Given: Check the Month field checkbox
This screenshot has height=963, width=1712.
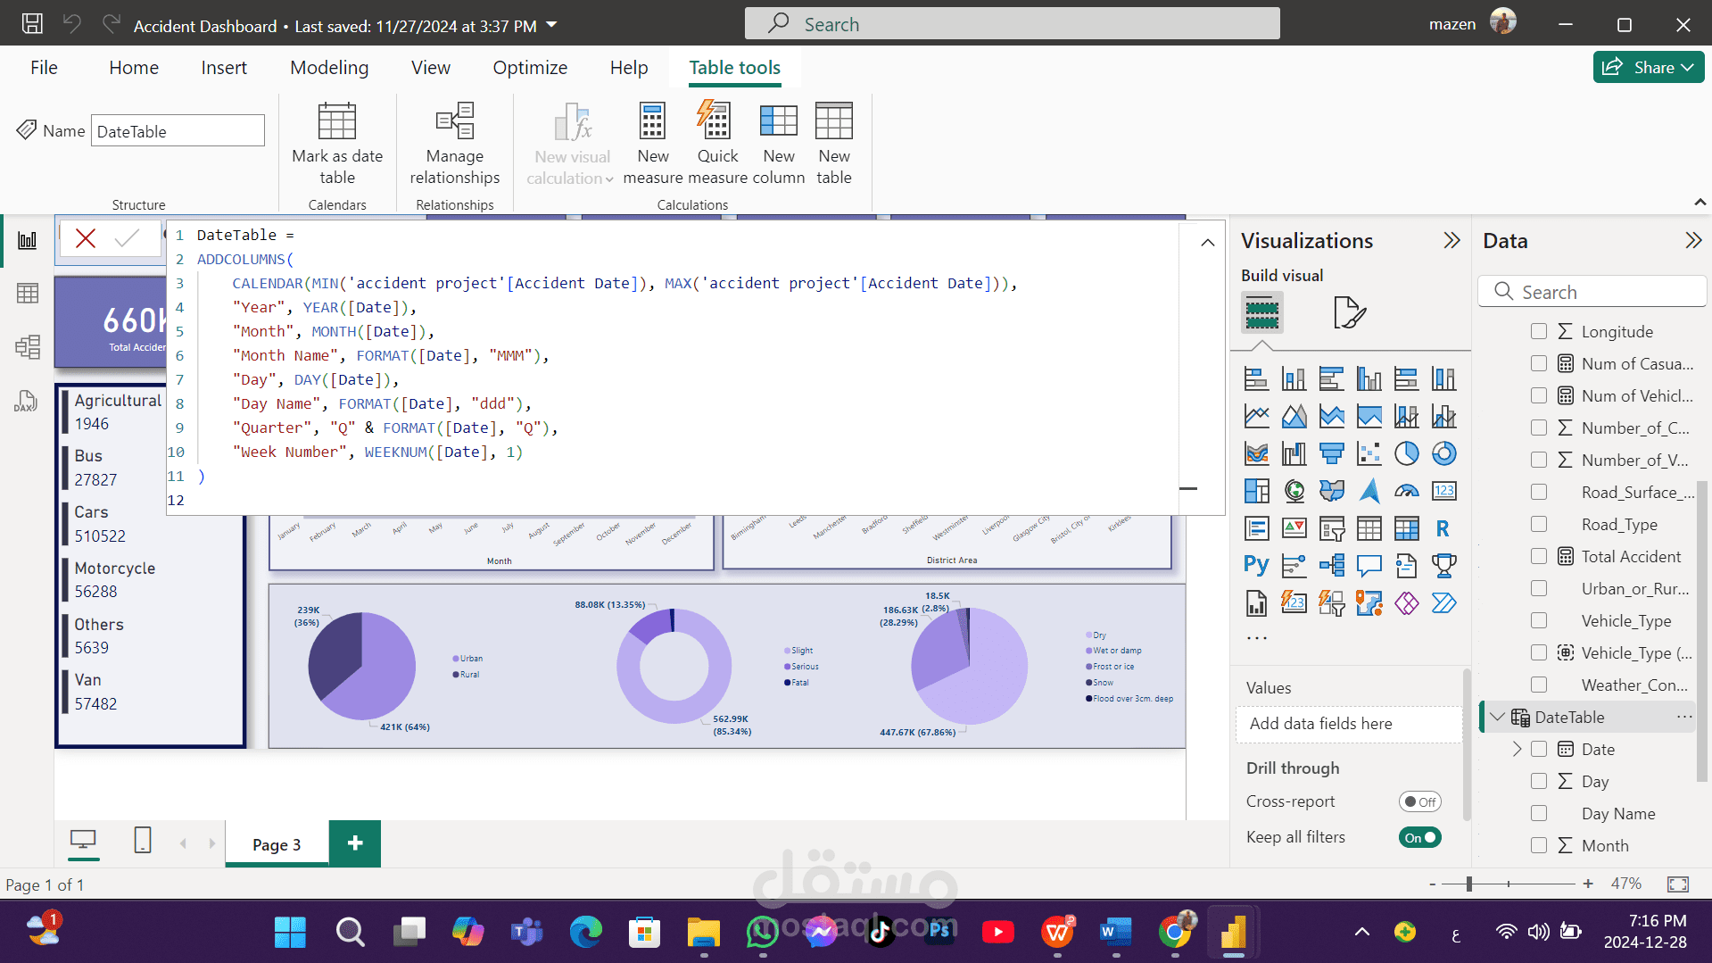Looking at the screenshot, I should click(x=1538, y=845).
